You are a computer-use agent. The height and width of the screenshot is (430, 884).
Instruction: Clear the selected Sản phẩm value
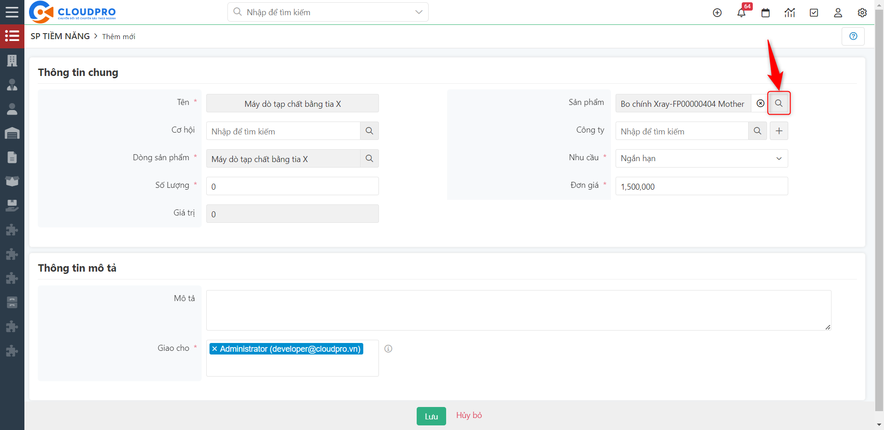click(761, 104)
